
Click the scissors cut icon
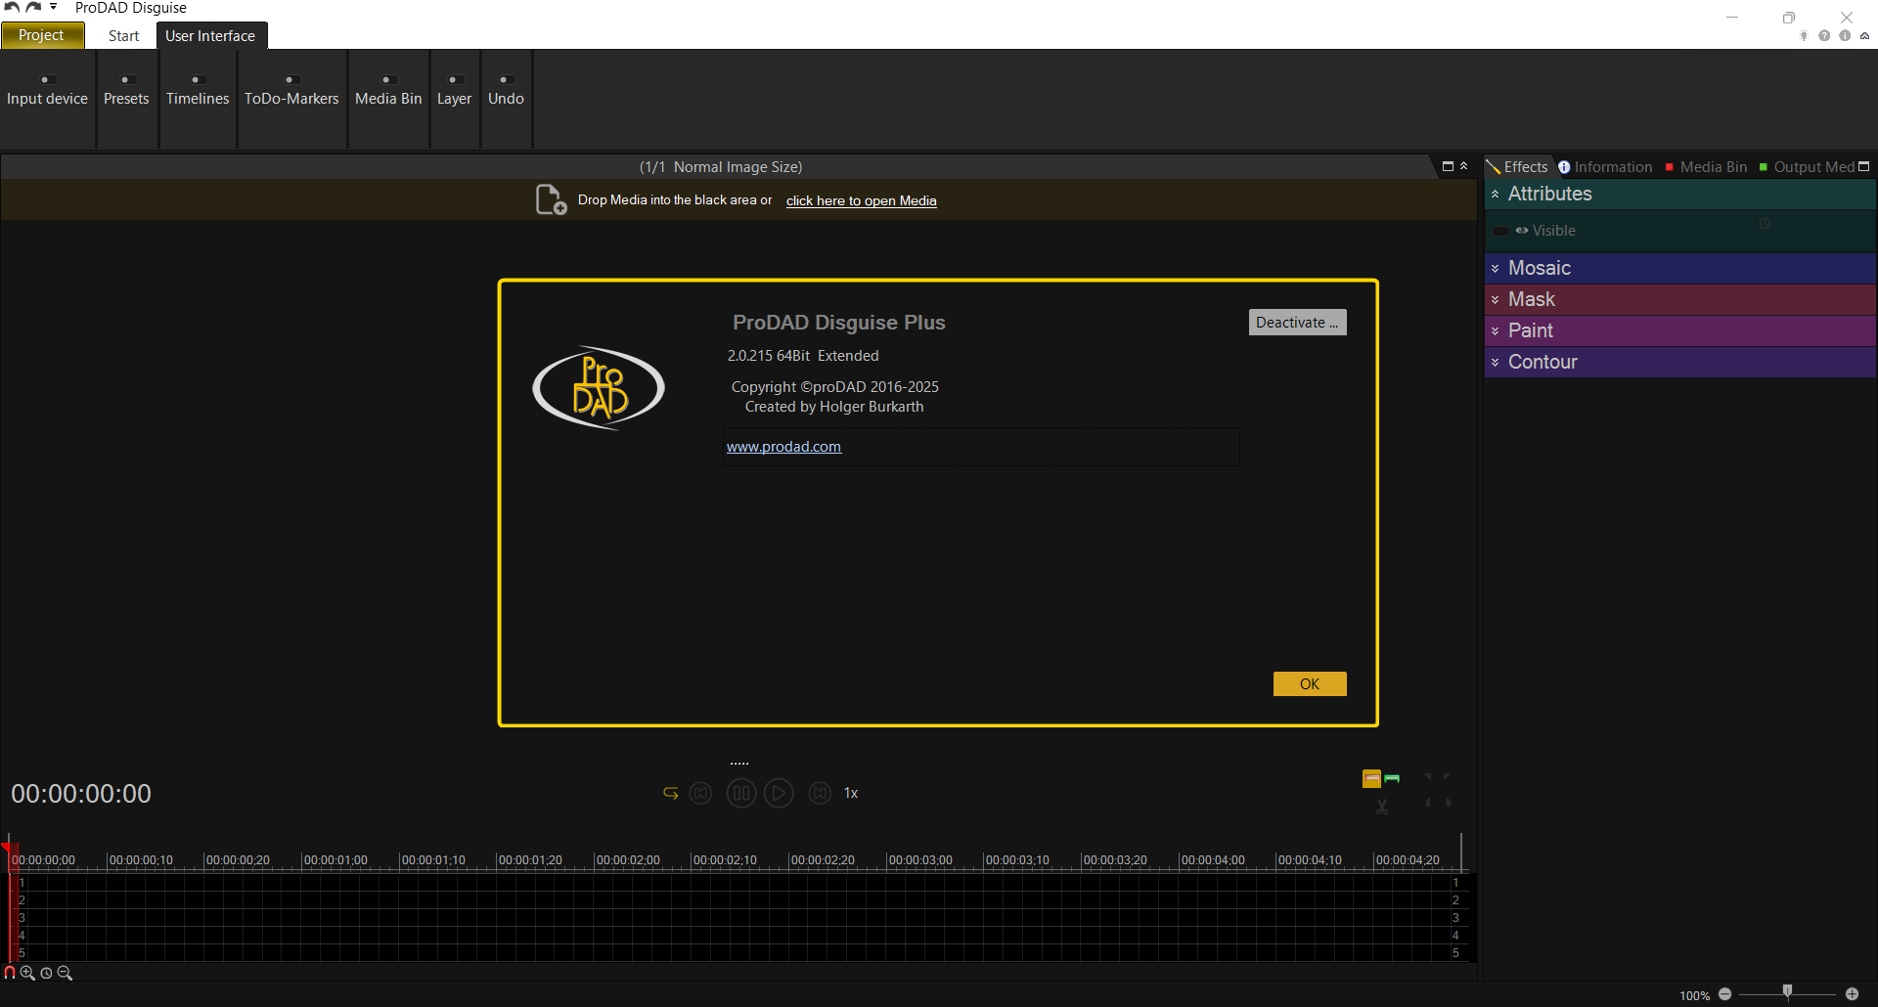pos(1382,807)
